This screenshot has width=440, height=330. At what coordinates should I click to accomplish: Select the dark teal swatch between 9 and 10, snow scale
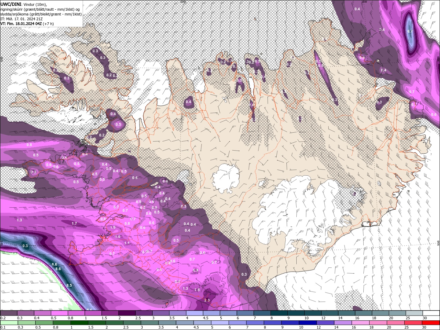(x=296, y=313)
